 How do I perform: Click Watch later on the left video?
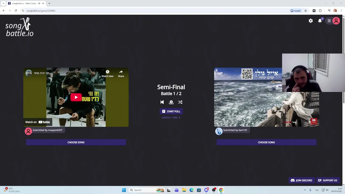coord(108,73)
